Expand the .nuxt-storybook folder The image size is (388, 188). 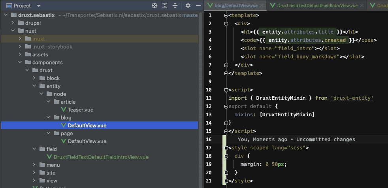(x=20, y=47)
